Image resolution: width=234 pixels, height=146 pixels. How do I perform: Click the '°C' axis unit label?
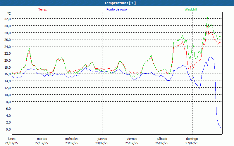click(x=9, y=13)
